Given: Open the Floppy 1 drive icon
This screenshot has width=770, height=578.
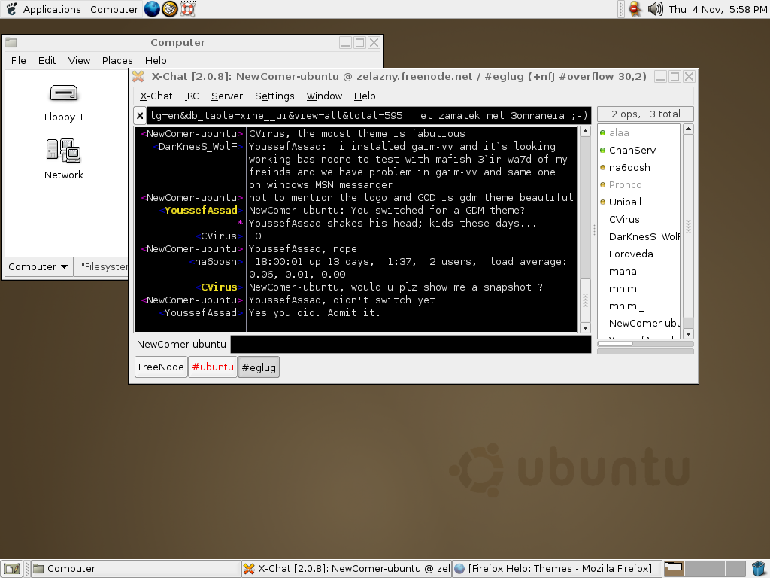Looking at the screenshot, I should [63, 93].
